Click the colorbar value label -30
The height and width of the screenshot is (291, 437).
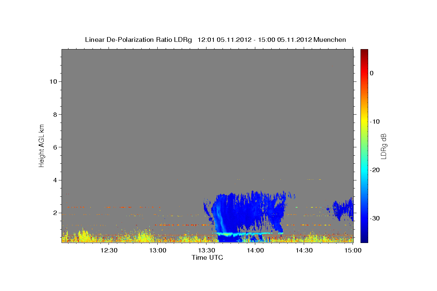click(x=375, y=218)
